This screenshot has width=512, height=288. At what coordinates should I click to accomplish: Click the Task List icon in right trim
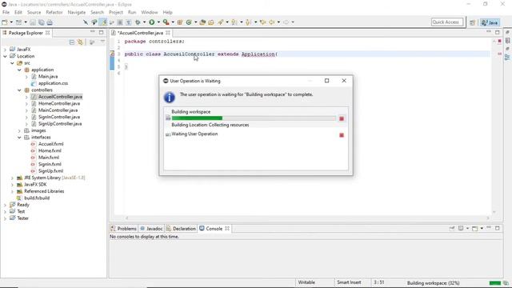[507, 41]
